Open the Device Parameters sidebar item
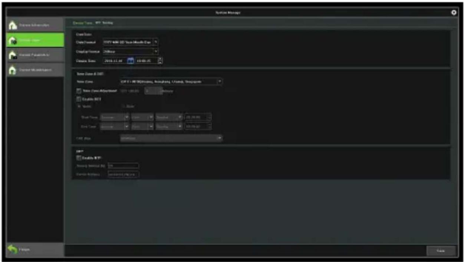The height and width of the screenshot is (262, 464). [x=35, y=55]
